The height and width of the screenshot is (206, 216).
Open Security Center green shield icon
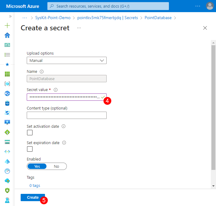tap(7, 190)
